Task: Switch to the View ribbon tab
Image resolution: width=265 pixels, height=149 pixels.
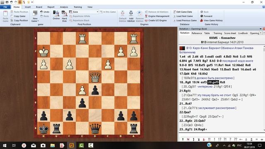Action: coord(90,7)
